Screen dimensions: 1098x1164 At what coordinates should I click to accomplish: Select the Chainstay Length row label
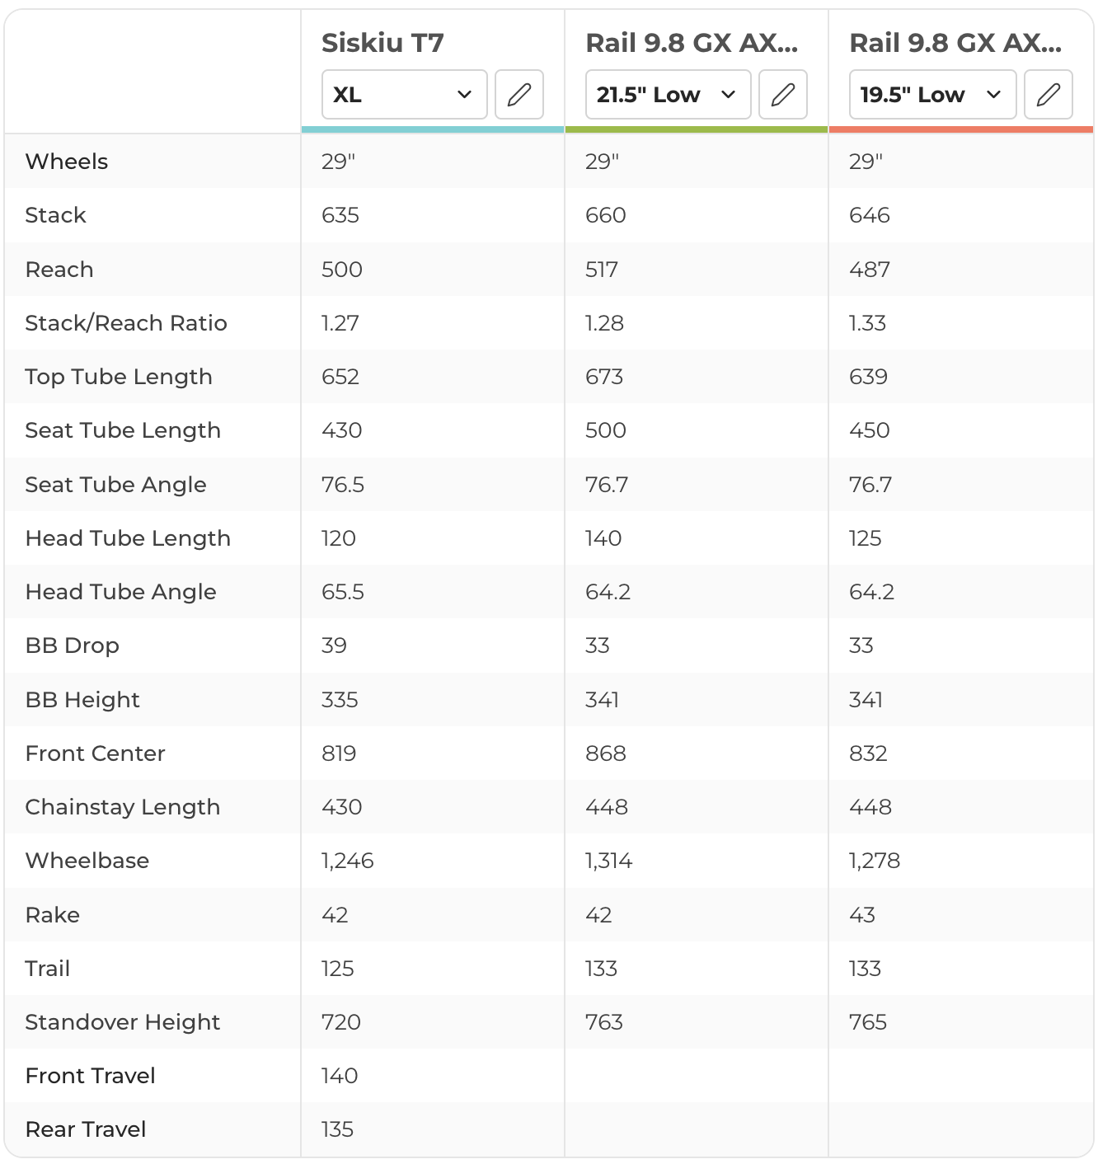pos(123,807)
